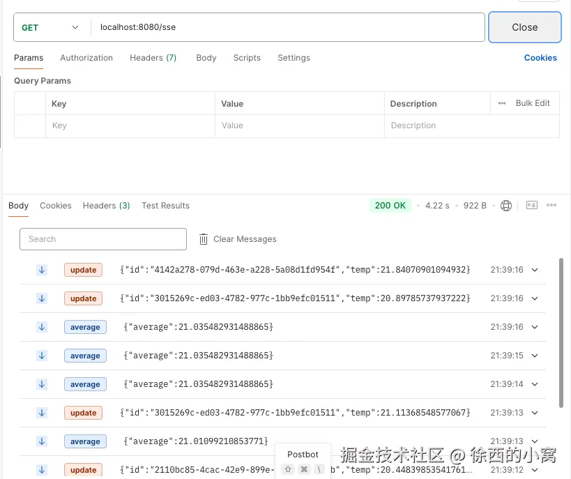This screenshot has width=571, height=479.
Task: Click the Key input cell
Action: coord(130,126)
